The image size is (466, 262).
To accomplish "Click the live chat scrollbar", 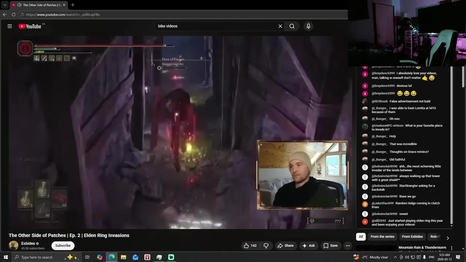I will [452, 146].
